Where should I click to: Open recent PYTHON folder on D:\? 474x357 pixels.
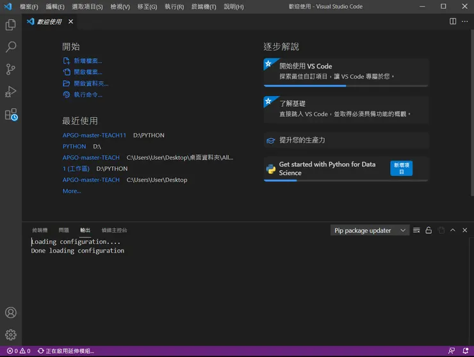click(74, 147)
